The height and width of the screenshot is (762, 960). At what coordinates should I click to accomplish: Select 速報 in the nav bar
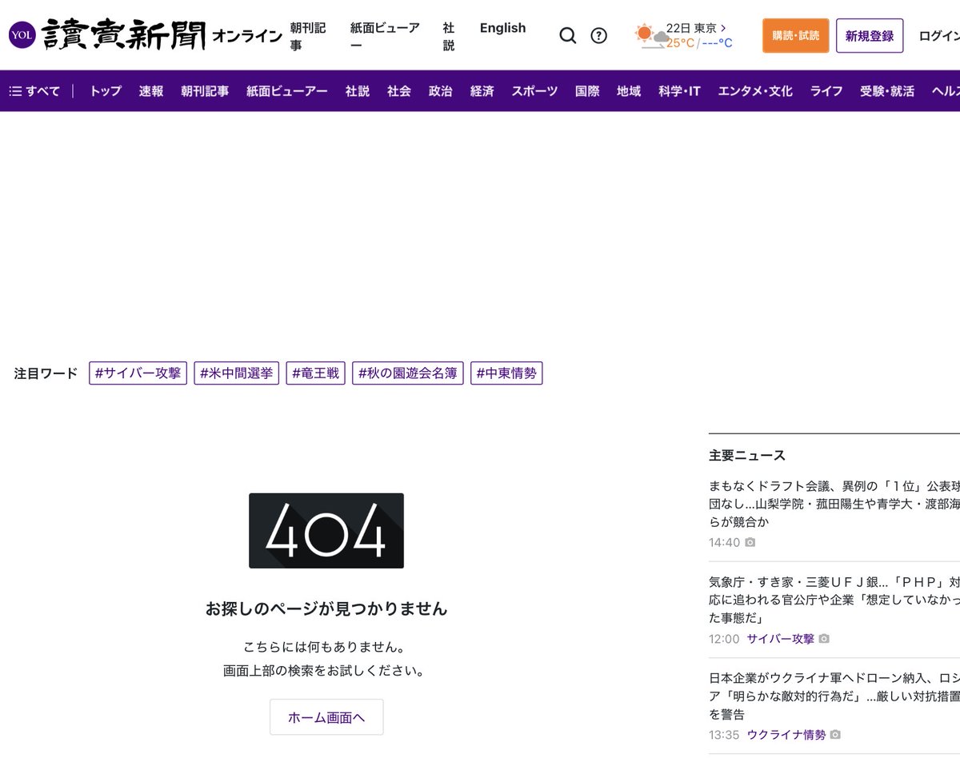click(151, 91)
